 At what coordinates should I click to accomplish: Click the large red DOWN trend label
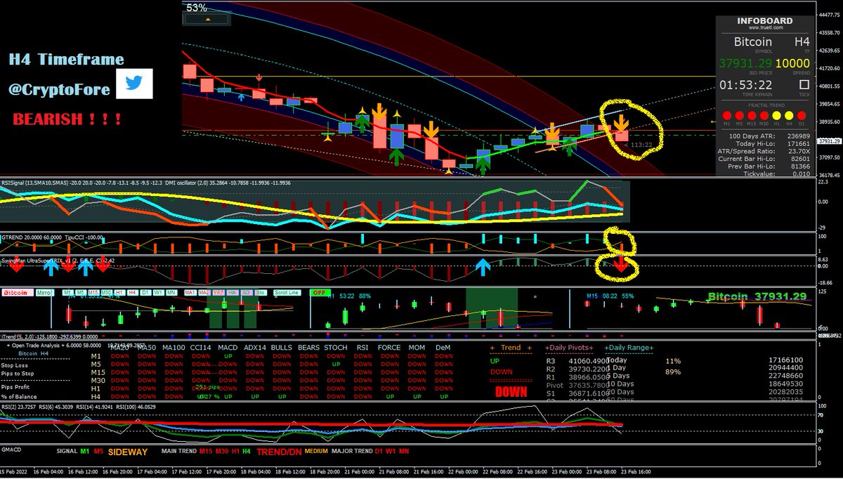[511, 391]
